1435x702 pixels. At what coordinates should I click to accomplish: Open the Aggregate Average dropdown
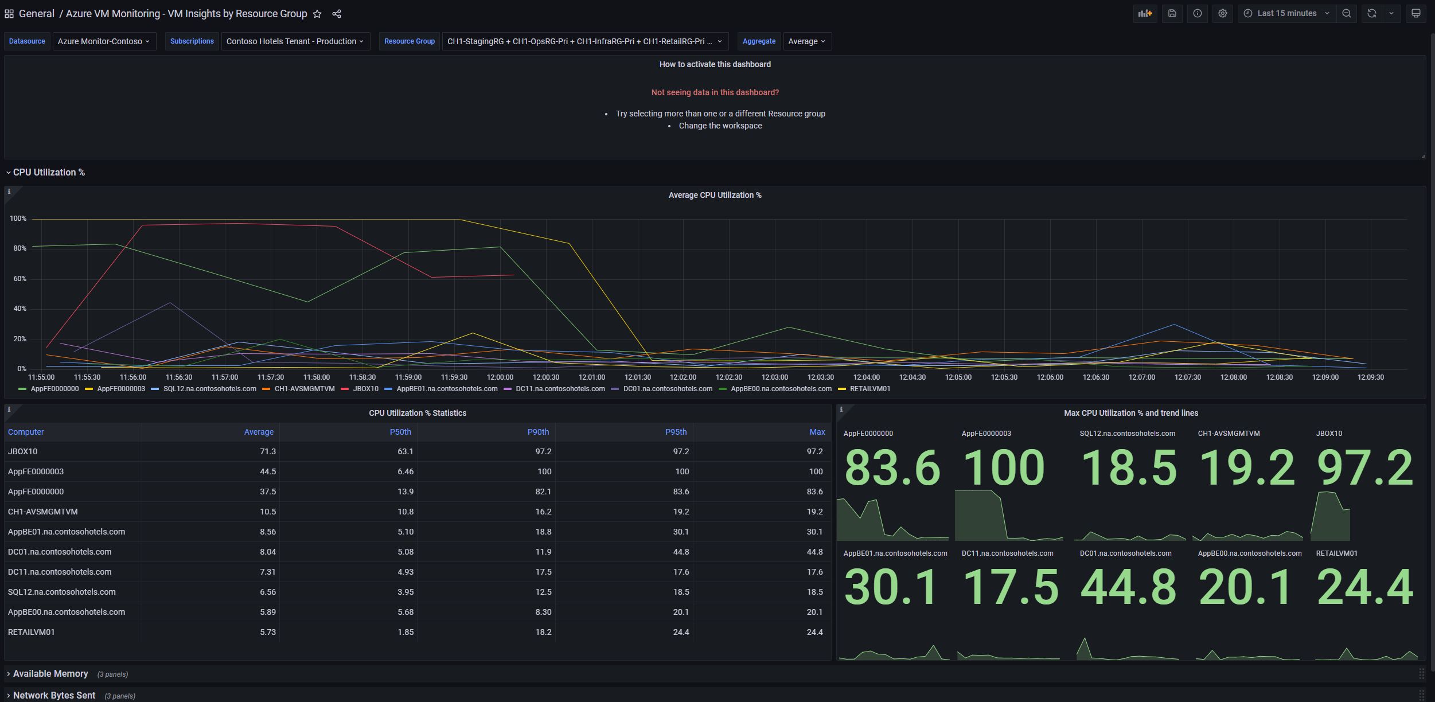tap(806, 41)
